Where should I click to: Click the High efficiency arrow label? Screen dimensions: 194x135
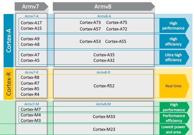pos(174,42)
